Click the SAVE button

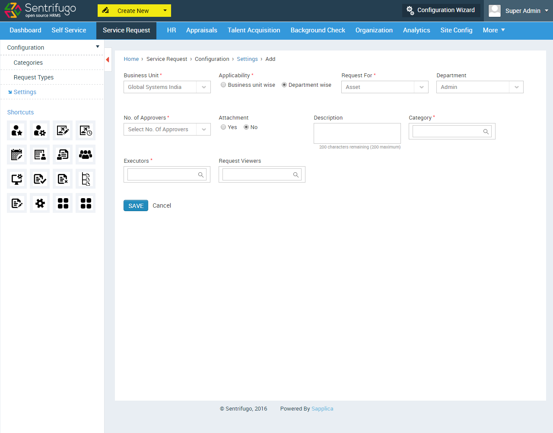click(136, 205)
